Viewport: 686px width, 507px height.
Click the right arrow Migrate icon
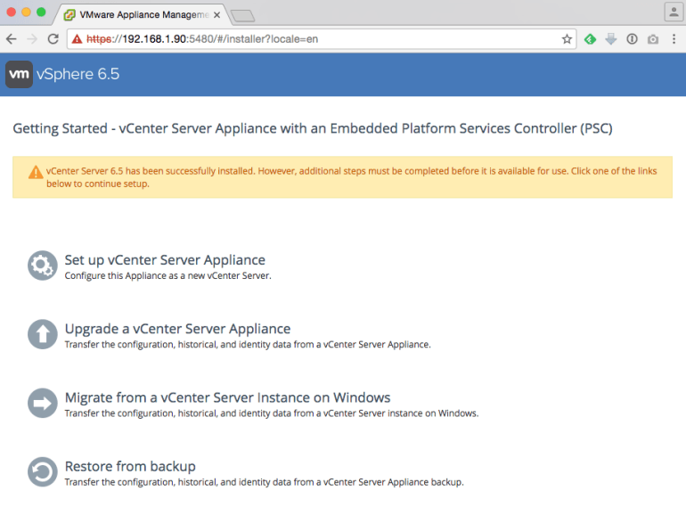tap(42, 403)
